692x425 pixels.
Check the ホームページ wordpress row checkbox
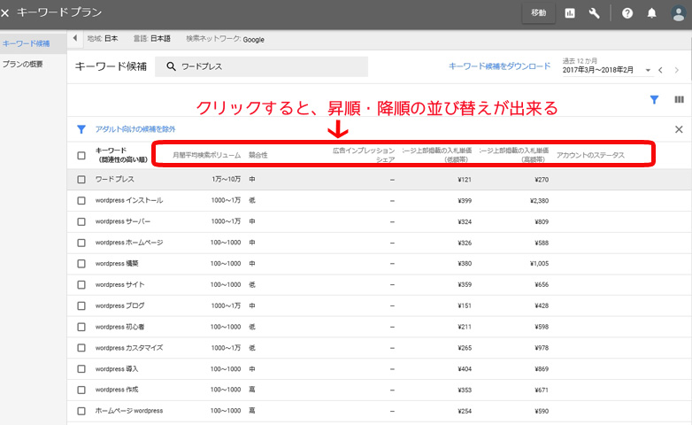81,412
